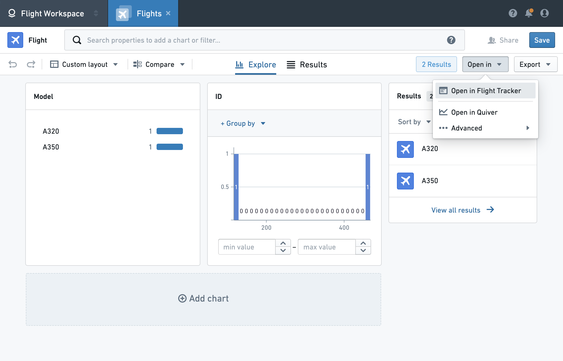
Task: Select the A320 bar in Model chart
Action: pyautogui.click(x=170, y=131)
